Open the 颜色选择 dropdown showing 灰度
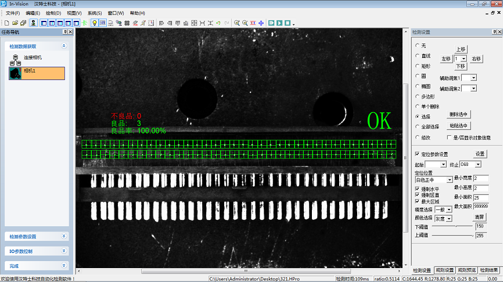The width and height of the screenshot is (503, 282). pos(448,218)
